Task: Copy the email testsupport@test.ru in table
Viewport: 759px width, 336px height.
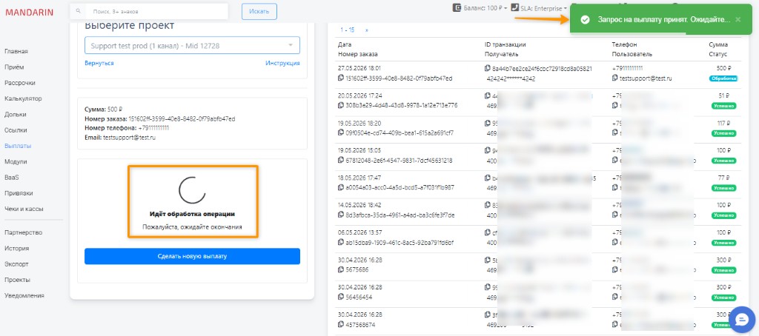Action: 614,78
